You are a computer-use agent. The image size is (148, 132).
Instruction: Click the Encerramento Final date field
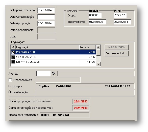122,22
